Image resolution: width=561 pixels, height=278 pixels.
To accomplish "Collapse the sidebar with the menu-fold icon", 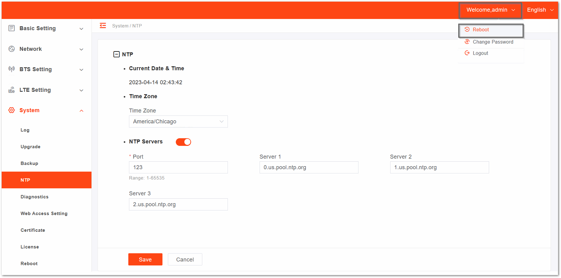I will (x=103, y=26).
